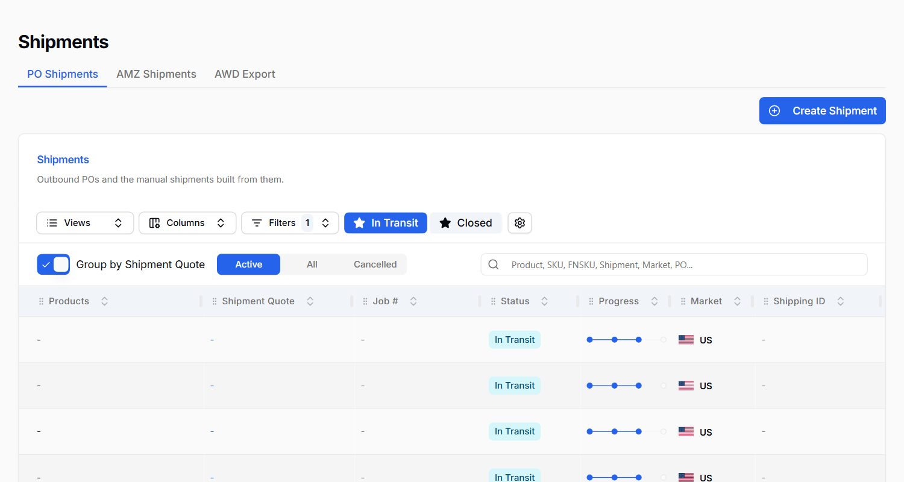Click the Shipment Quote column drag handle
The width and height of the screenshot is (904, 482).
coord(215,301)
